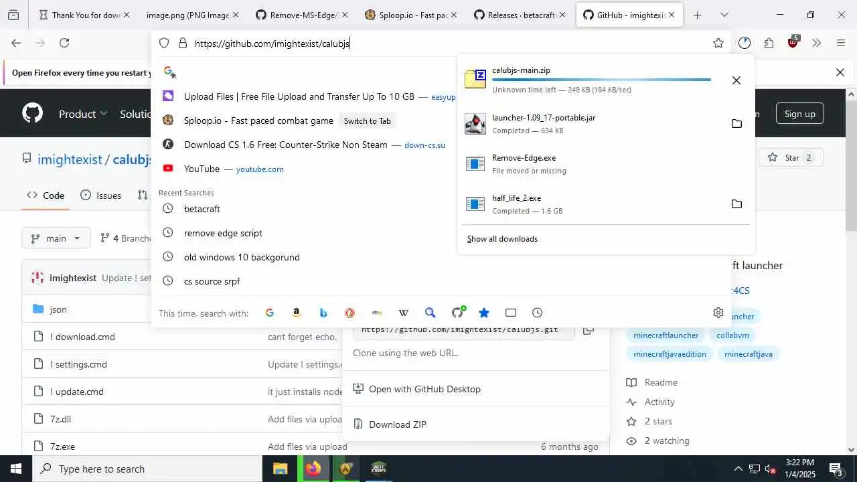Viewport: 857px width, 482px height.
Task: Show launcher-1.09_17-portable.jar in folder
Action: pos(736,124)
